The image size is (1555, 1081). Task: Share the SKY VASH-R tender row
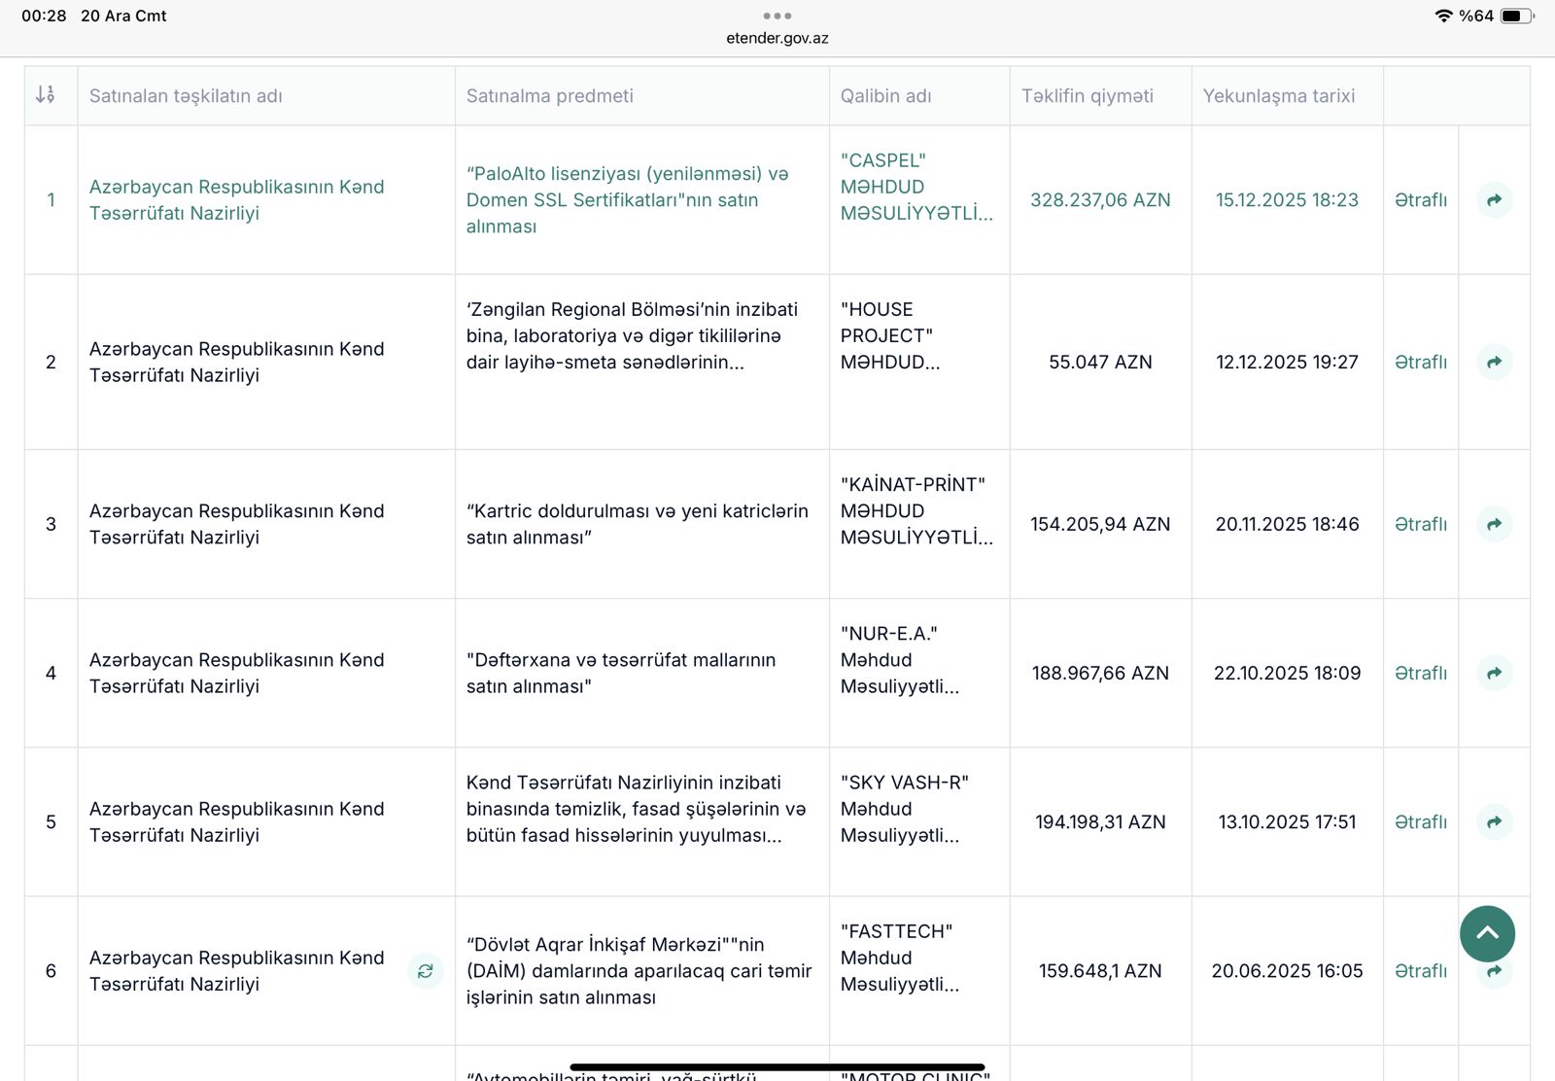pyautogui.click(x=1494, y=822)
